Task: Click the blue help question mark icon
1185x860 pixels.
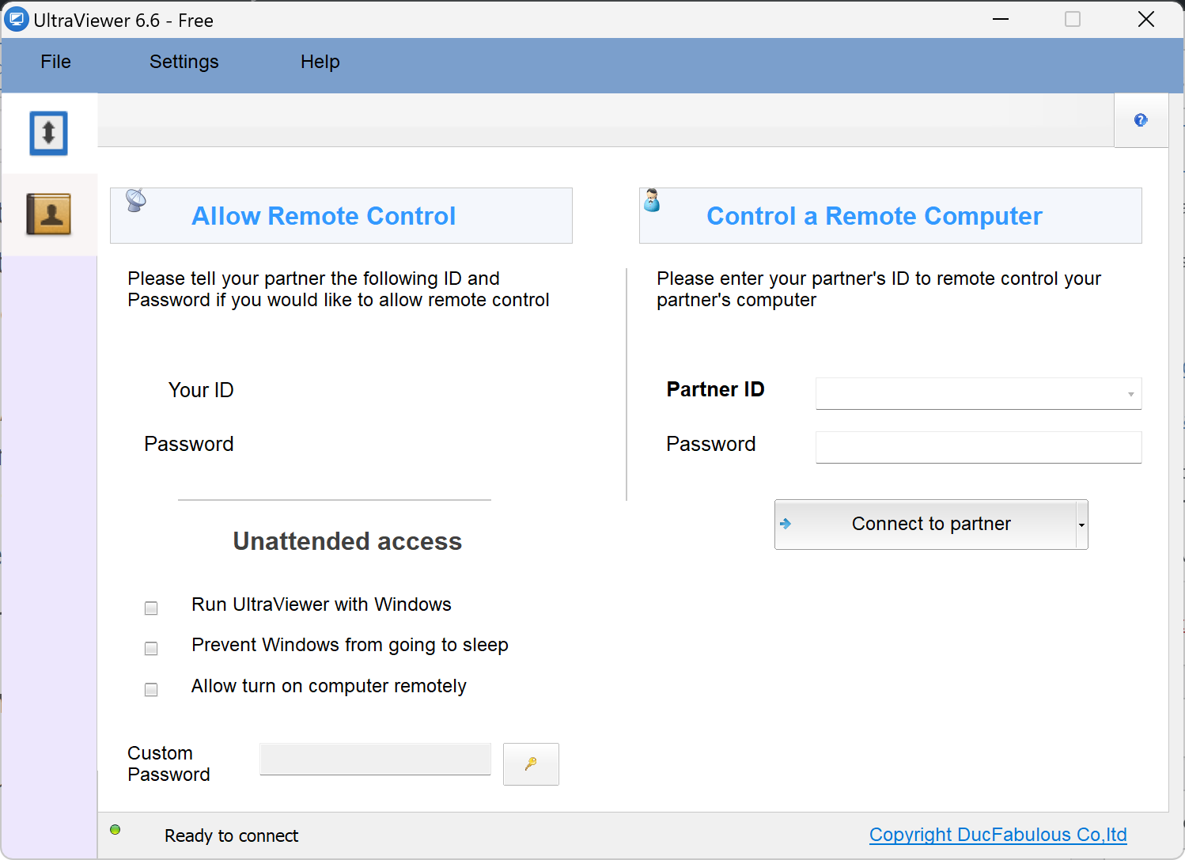Action: coord(1141,120)
